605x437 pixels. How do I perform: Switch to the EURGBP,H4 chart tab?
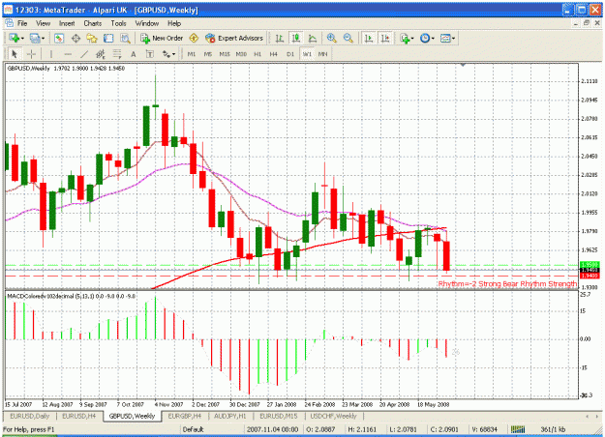185,416
